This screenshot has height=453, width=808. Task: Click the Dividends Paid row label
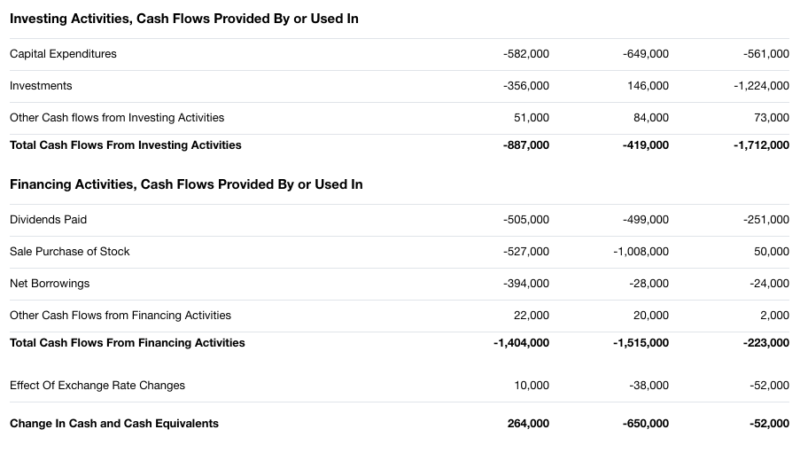tap(48, 220)
